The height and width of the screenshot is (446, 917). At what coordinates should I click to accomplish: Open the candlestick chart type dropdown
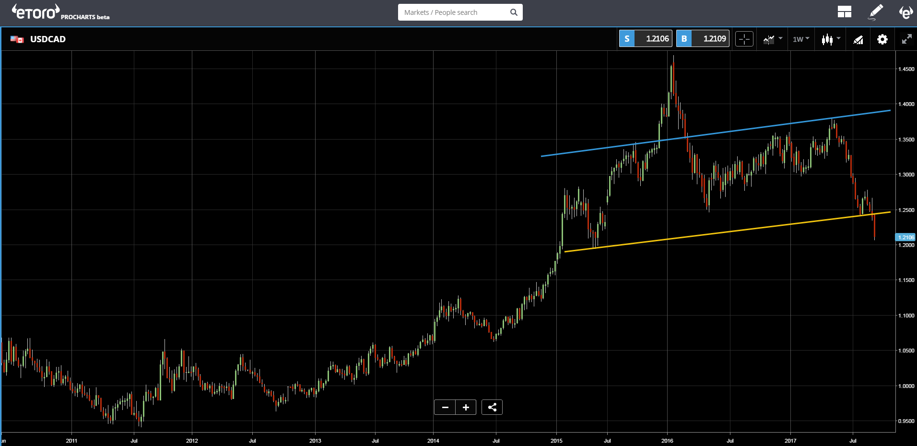coord(831,39)
